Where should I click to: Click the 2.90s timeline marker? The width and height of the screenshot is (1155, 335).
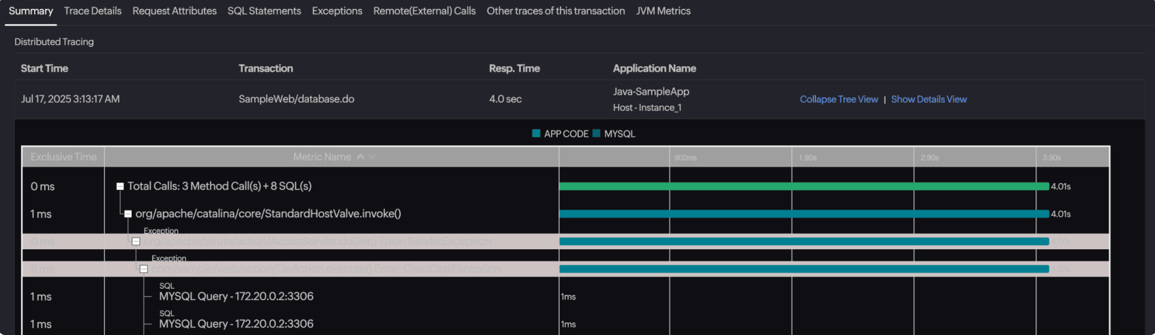(x=929, y=157)
